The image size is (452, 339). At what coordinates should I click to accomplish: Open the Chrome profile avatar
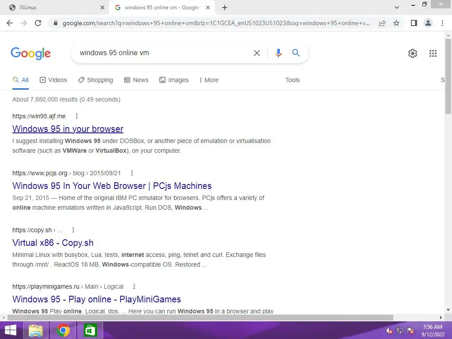pos(428,23)
